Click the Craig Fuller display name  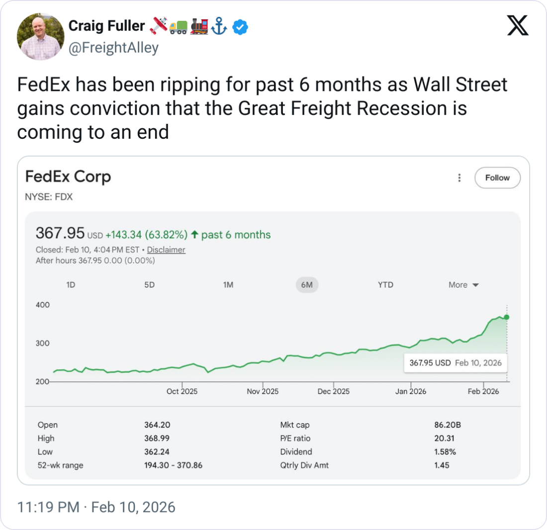pyautogui.click(x=106, y=26)
